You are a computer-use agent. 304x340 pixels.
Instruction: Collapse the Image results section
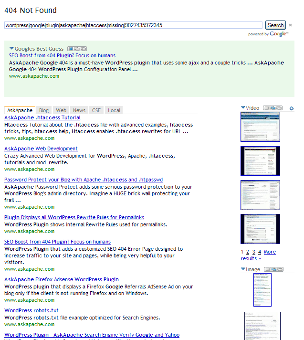(x=243, y=269)
